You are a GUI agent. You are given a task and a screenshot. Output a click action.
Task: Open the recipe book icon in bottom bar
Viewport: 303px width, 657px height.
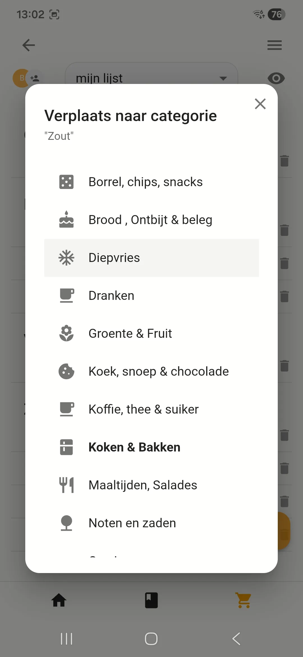point(151,599)
